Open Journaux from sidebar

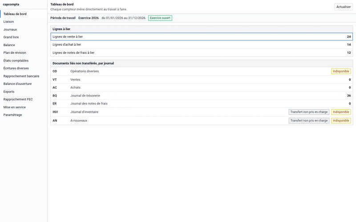click(24, 29)
